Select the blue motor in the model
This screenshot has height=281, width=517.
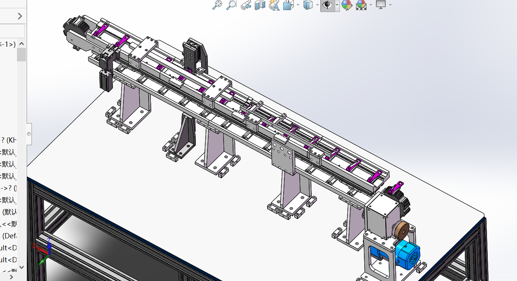[407, 254]
